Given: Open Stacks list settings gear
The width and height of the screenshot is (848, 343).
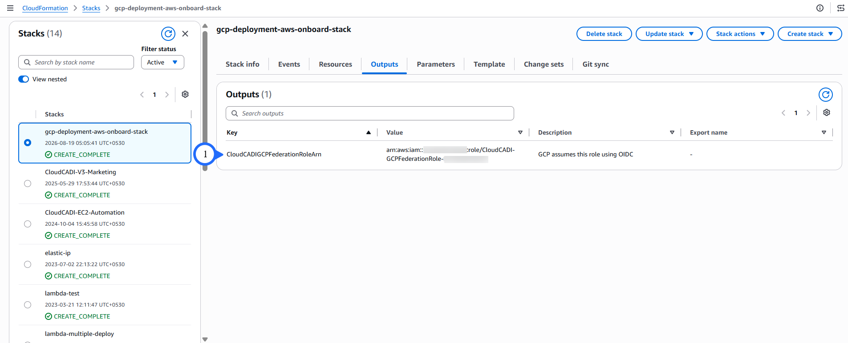Looking at the screenshot, I should [x=185, y=94].
